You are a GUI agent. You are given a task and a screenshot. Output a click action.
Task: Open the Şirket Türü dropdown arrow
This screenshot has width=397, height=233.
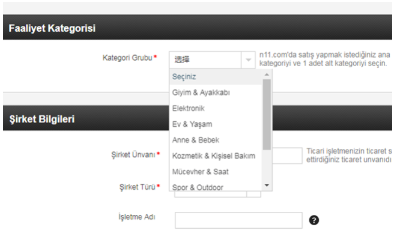(253, 194)
